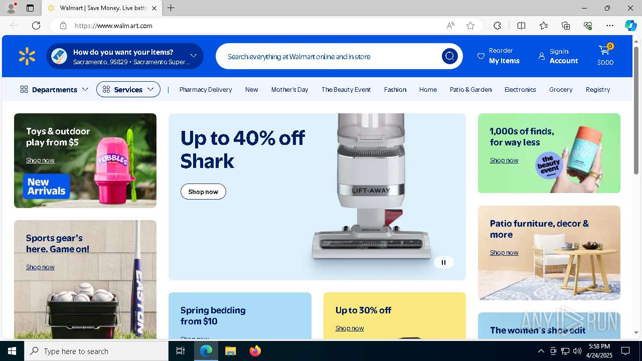The image size is (642, 361).
Task: Open the Electronics category
Action: (520, 89)
